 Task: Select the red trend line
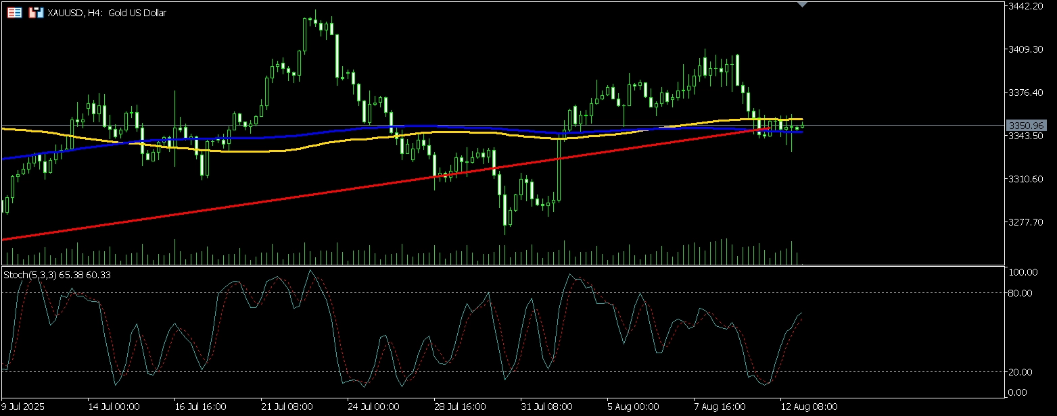coord(271,201)
